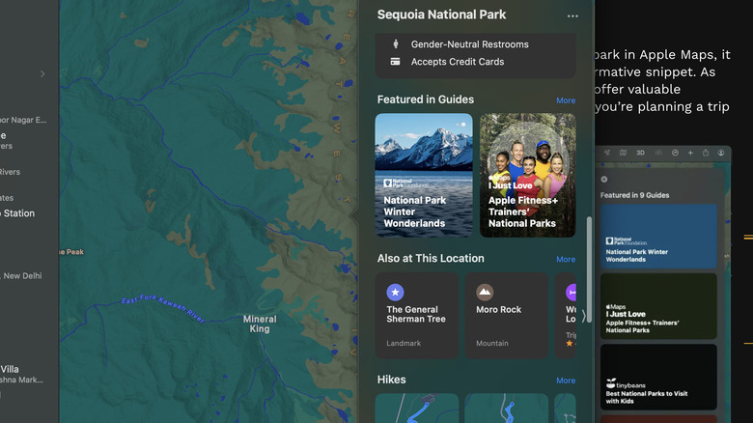Click More next to Hikes
The image size is (753, 423).
566,381
